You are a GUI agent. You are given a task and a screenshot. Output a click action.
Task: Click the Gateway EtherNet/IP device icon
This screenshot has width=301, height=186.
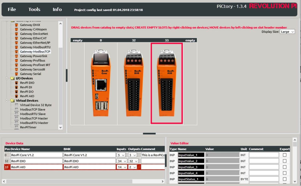[16, 43]
